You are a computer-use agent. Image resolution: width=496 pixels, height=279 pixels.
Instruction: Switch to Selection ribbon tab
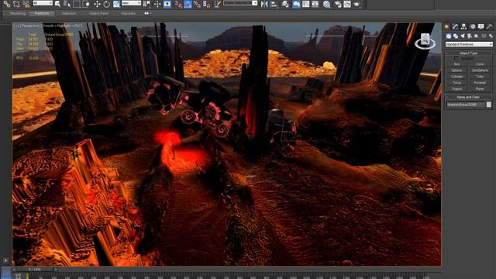point(69,14)
